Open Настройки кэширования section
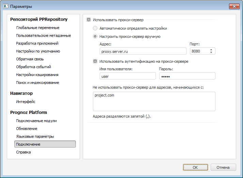 37,75
